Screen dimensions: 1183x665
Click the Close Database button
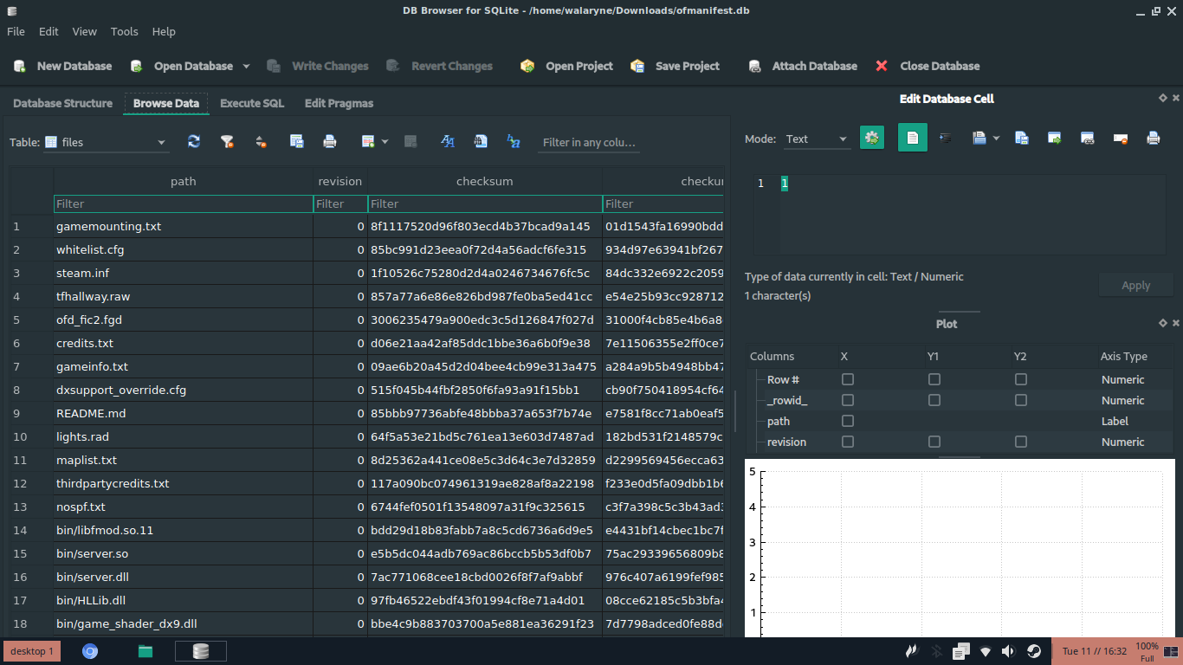929,66
